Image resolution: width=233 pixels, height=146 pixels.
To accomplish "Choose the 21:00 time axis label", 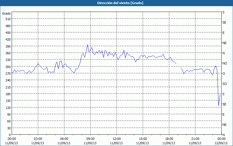I will point(195,139).
